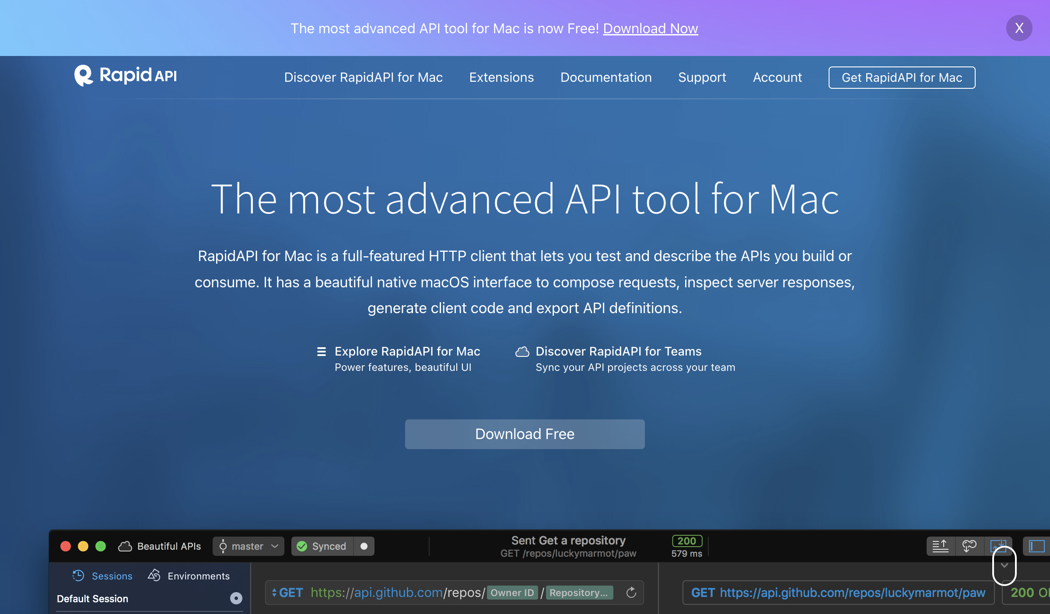Click the refresh send icon in URL bar
Image resolution: width=1050 pixels, height=614 pixels.
(x=631, y=593)
